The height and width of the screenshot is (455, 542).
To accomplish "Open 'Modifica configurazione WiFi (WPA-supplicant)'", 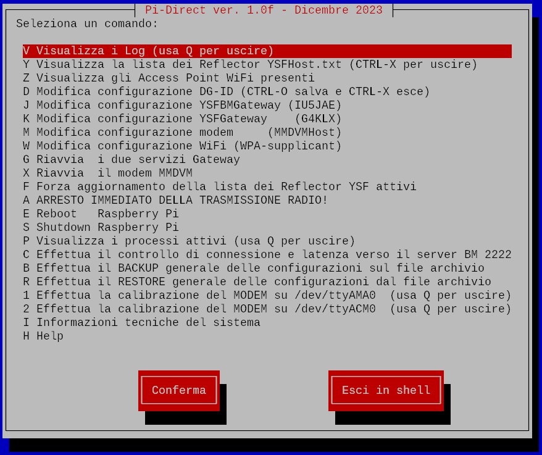I will click(x=182, y=146).
